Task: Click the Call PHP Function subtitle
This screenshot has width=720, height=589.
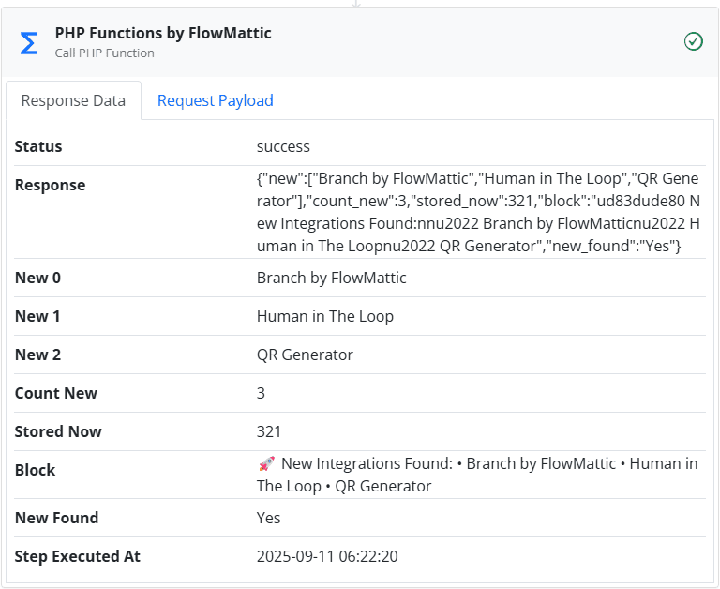Action: pos(105,53)
